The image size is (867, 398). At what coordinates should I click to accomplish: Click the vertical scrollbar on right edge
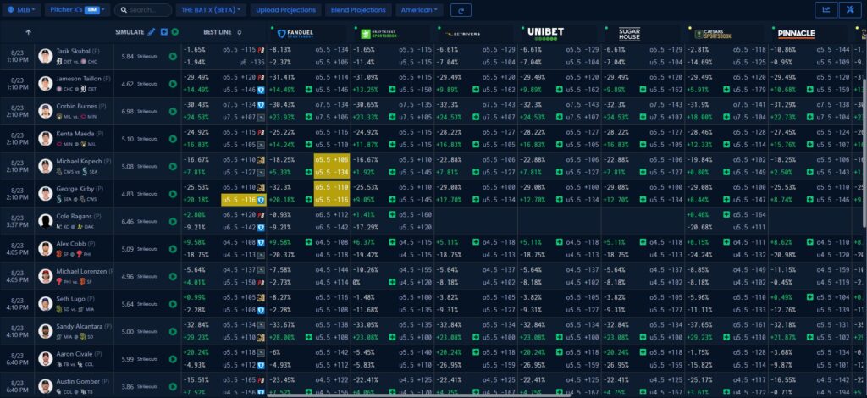click(864, 152)
